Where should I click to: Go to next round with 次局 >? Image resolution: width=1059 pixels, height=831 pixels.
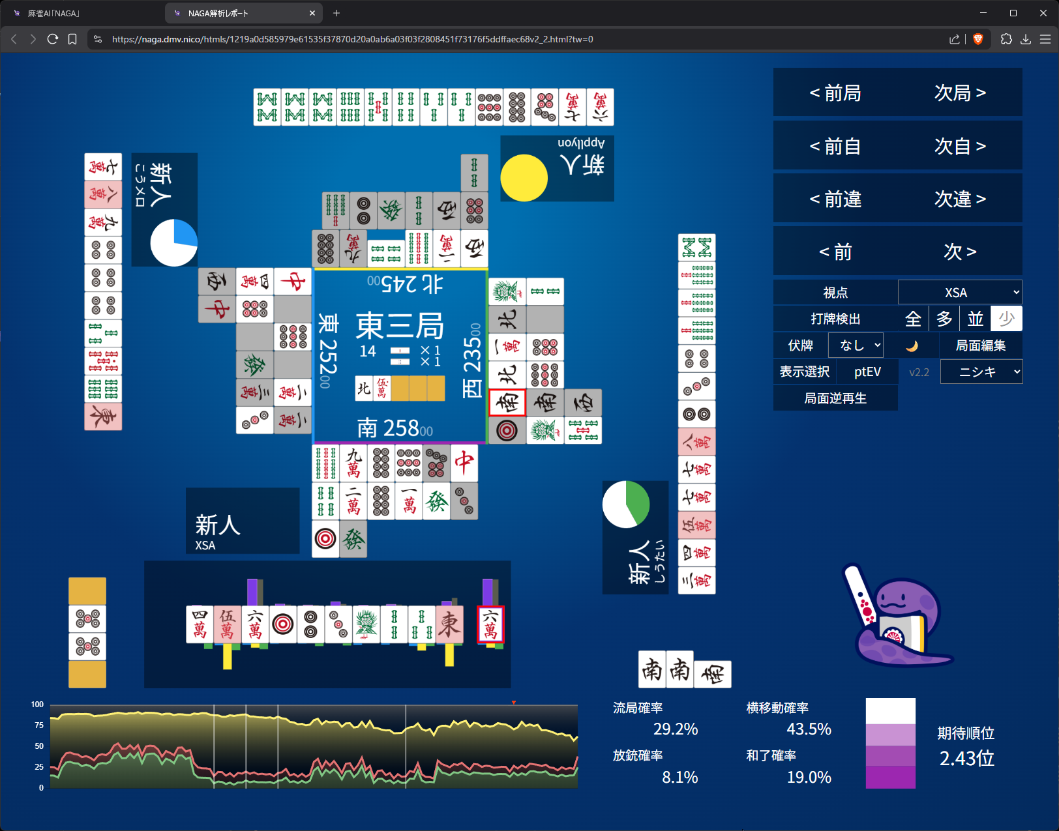click(x=960, y=93)
